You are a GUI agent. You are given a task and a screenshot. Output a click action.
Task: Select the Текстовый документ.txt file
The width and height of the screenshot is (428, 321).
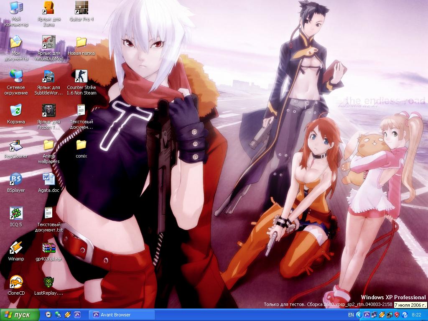click(48, 214)
